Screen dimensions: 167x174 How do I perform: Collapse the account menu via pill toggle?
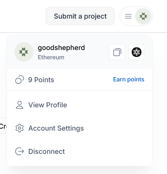(136, 16)
